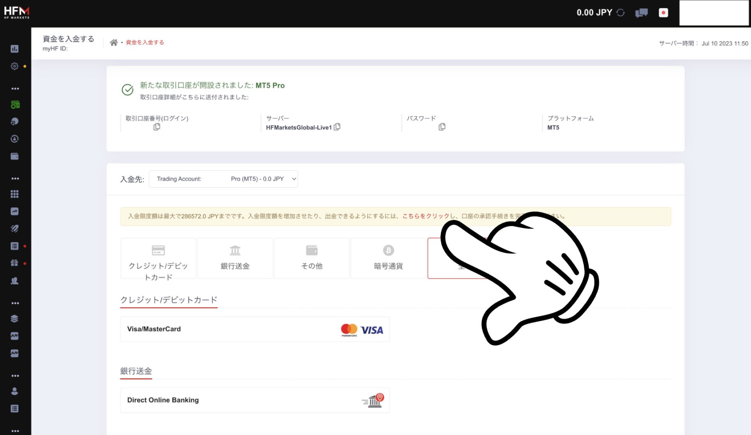Select the 銀行送金 payment tab
This screenshot has width=751, height=435.
point(235,258)
